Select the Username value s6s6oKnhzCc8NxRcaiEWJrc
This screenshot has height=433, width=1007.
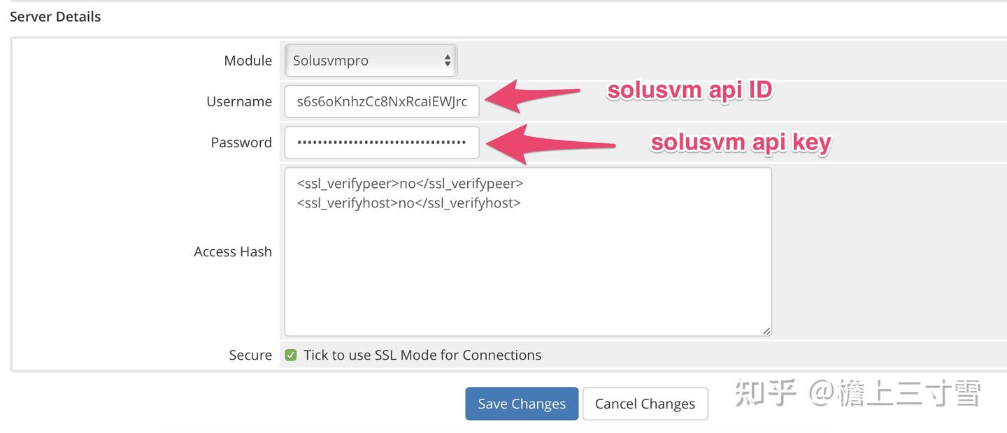click(x=381, y=101)
